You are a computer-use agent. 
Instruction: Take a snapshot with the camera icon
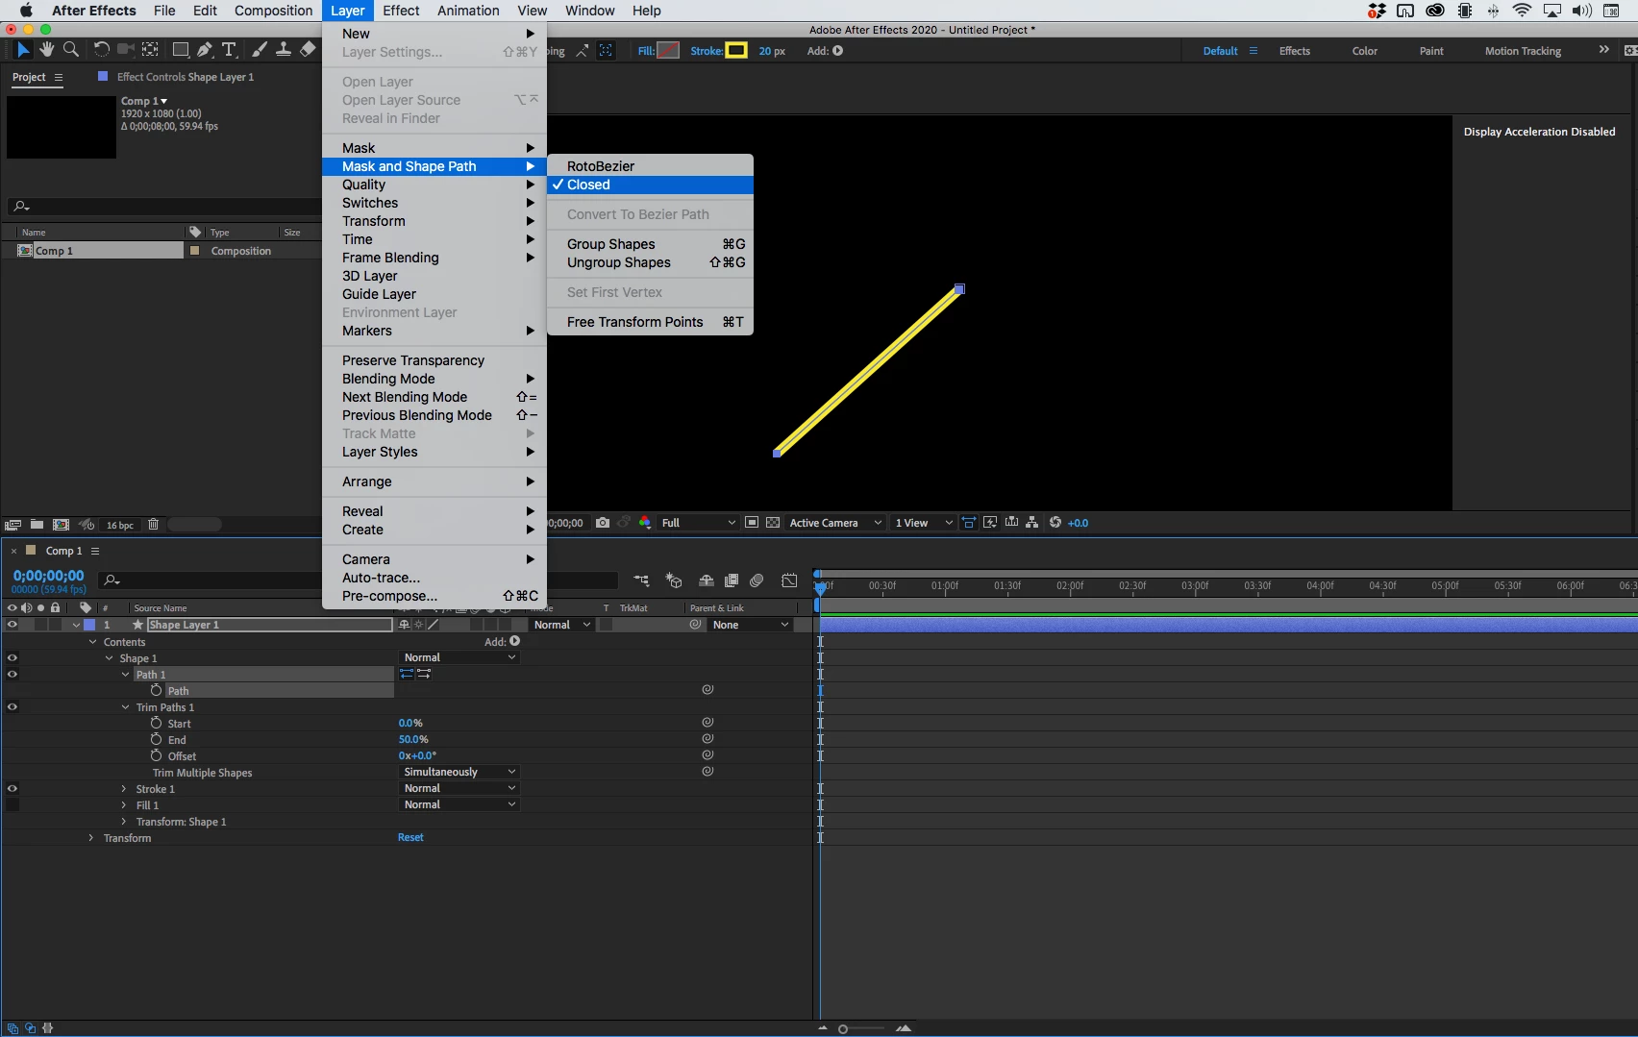[x=603, y=523]
